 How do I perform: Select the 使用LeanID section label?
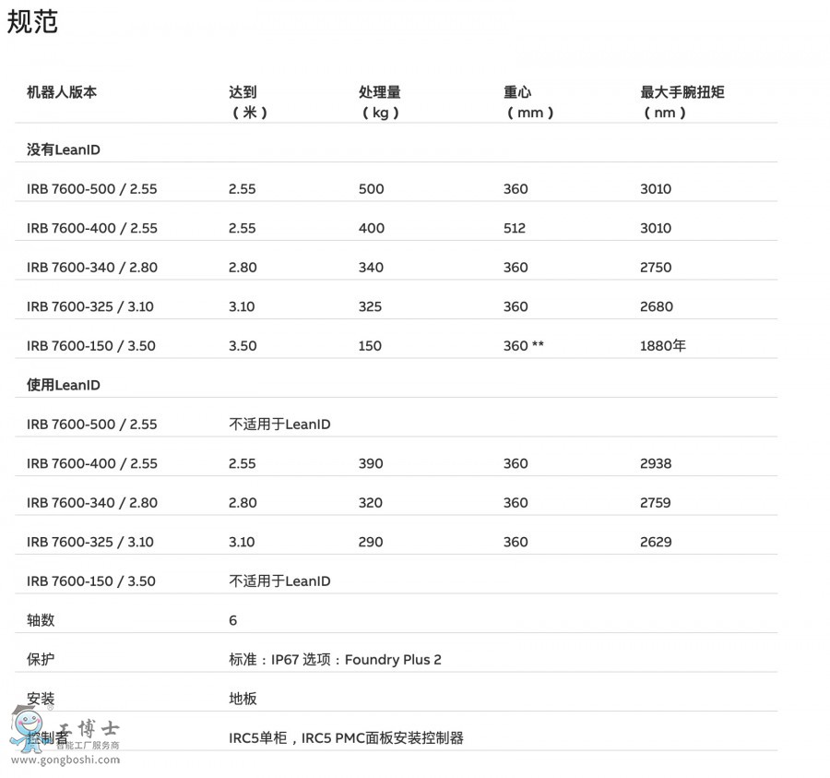[57, 384]
